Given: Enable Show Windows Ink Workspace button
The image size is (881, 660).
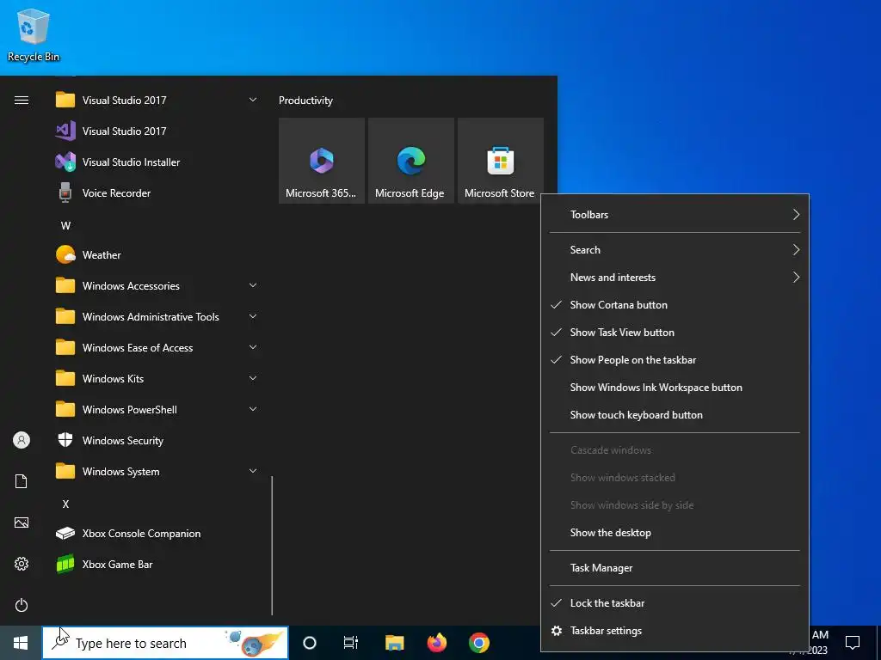Looking at the screenshot, I should 675,388.
